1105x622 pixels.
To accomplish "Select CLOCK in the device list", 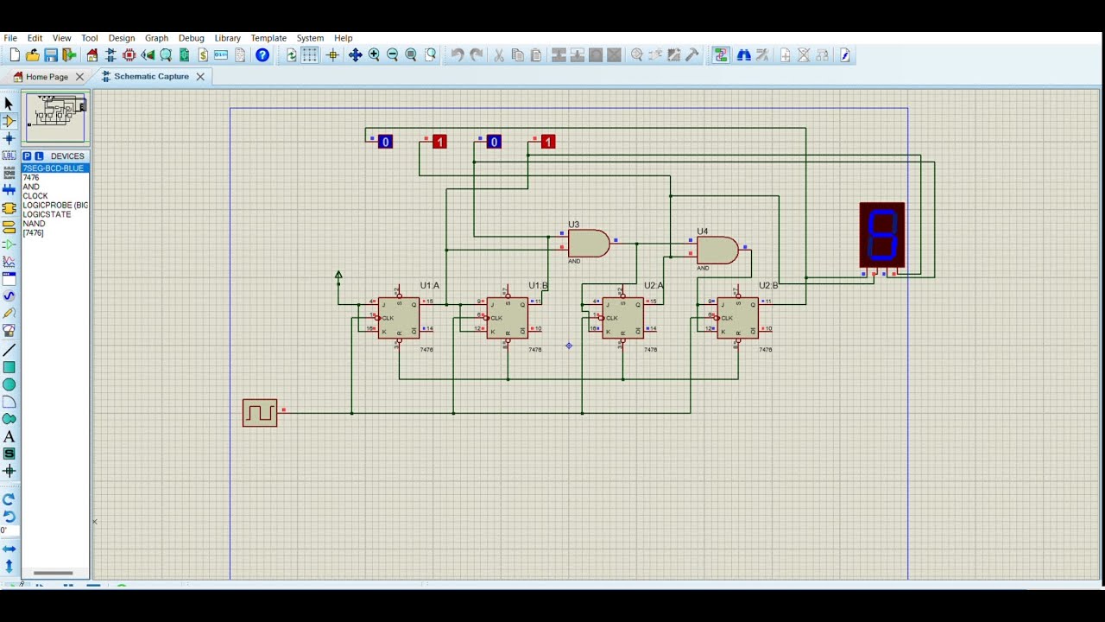I will pos(35,196).
